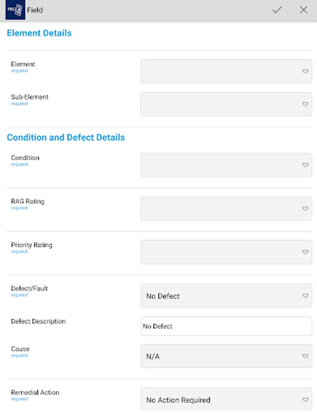This screenshot has width=317, height=413.
Task: Click the RAG Rating field label
Action: pos(28,201)
